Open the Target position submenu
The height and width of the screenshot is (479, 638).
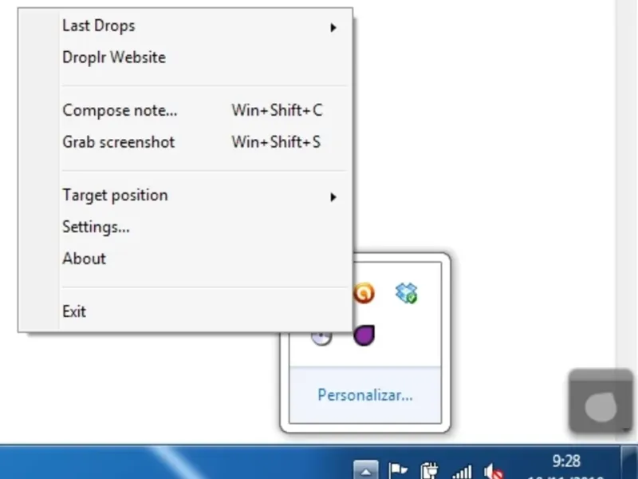pyautogui.click(x=185, y=195)
